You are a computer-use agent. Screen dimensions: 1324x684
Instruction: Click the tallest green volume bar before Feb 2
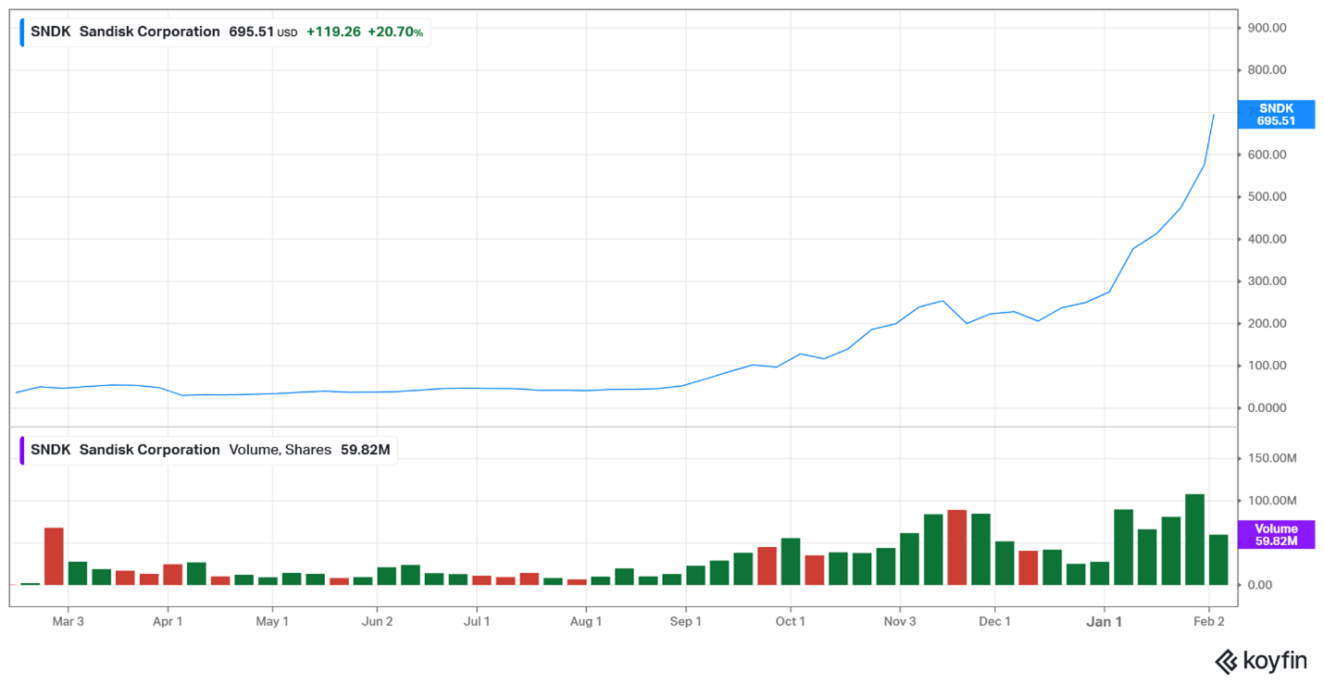click(x=1195, y=540)
